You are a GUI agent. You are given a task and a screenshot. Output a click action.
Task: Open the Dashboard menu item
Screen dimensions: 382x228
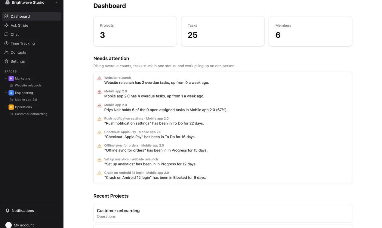(x=32, y=16)
